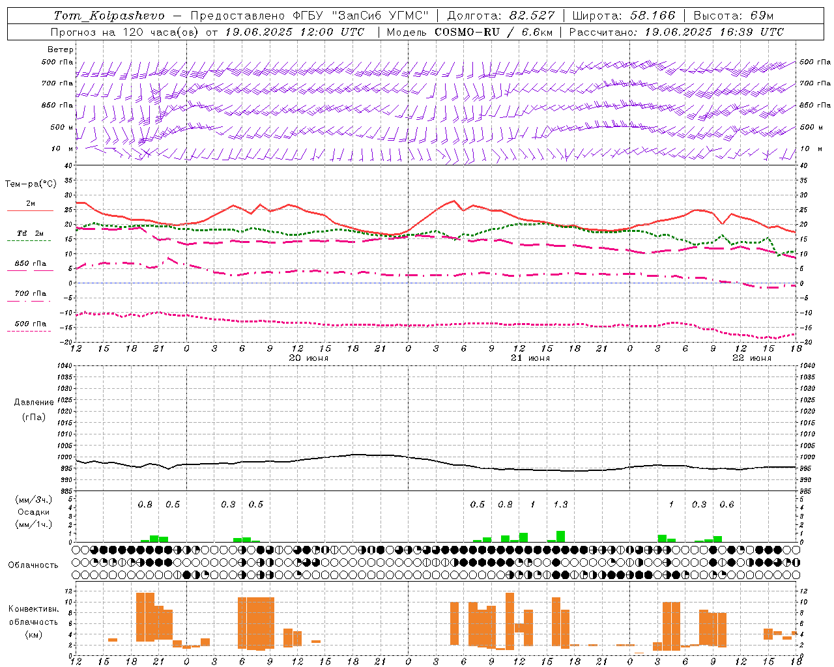This screenshot has height=667, width=834.
Task: Select the Давление pressure panel label
Action: [x=34, y=403]
